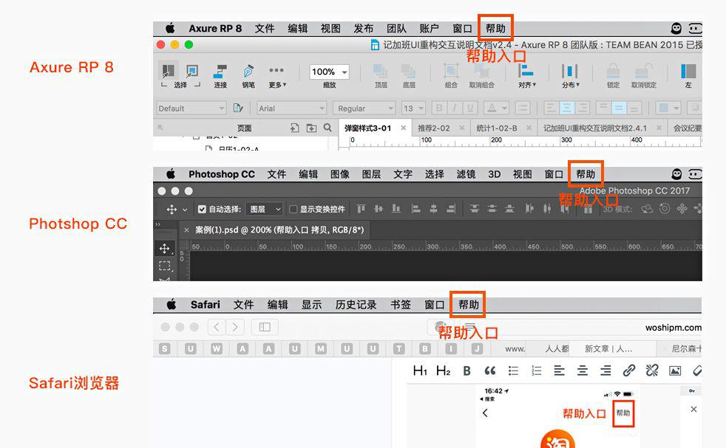Screen dimensions: 726x448
Task: Open Axure's Arial font dropdown
Action: (292, 108)
